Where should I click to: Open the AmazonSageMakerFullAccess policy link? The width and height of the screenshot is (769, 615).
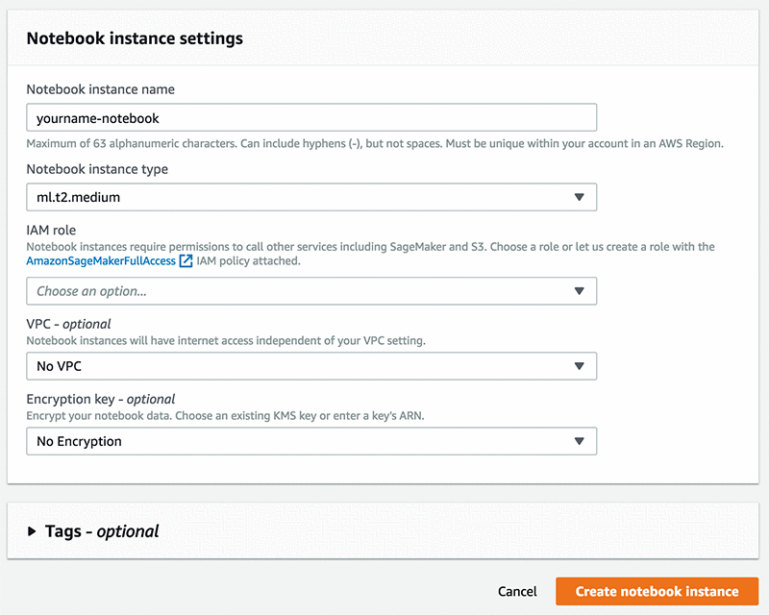[101, 261]
